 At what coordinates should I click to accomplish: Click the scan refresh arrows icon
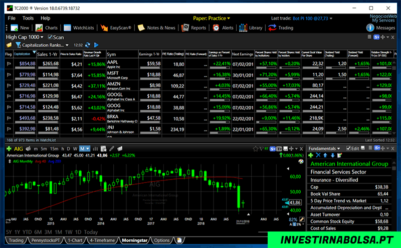(88, 45)
